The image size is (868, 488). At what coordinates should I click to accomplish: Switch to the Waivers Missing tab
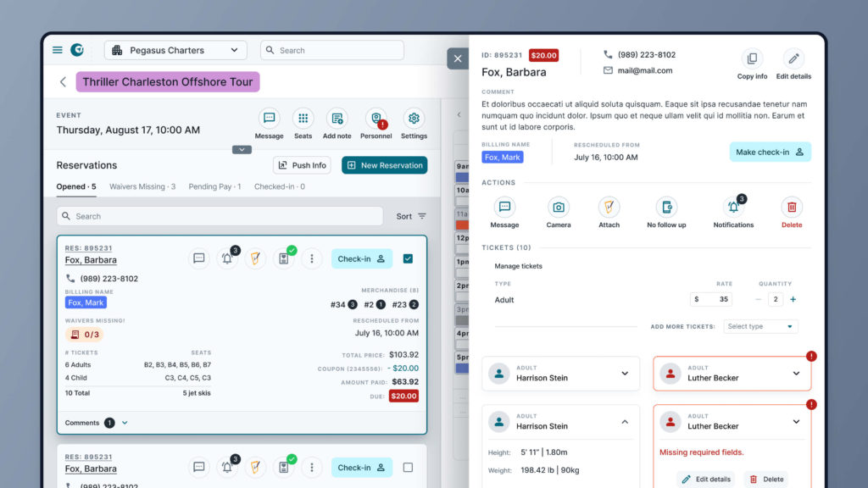coord(142,186)
